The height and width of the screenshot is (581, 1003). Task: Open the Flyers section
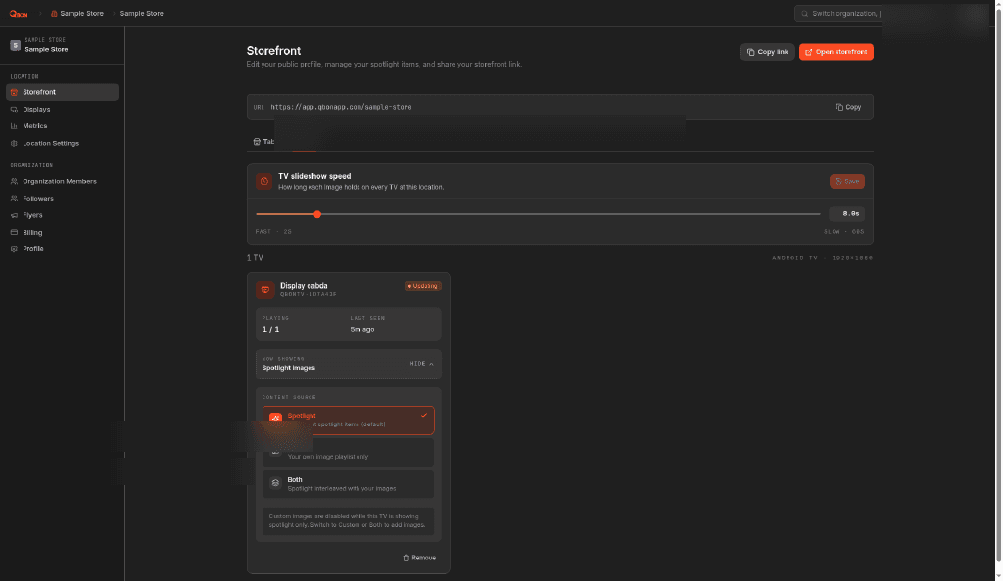click(x=62, y=215)
